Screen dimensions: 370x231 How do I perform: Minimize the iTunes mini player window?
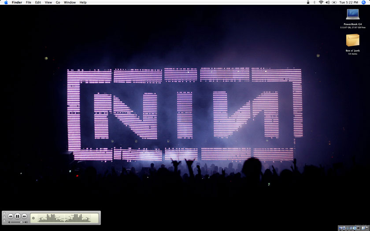[x=4, y=217]
